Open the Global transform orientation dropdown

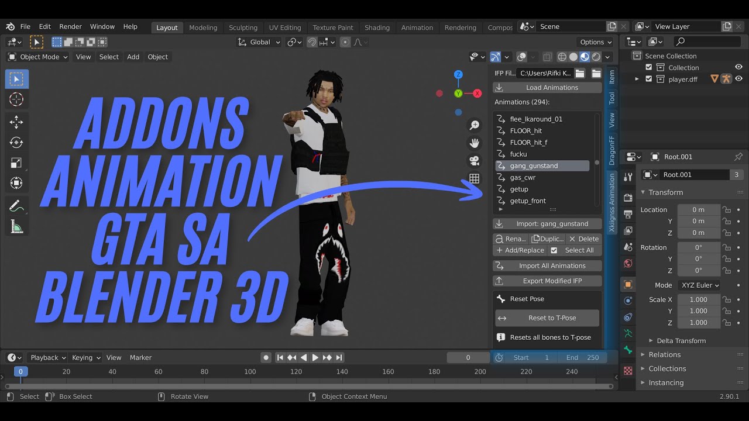coord(259,42)
